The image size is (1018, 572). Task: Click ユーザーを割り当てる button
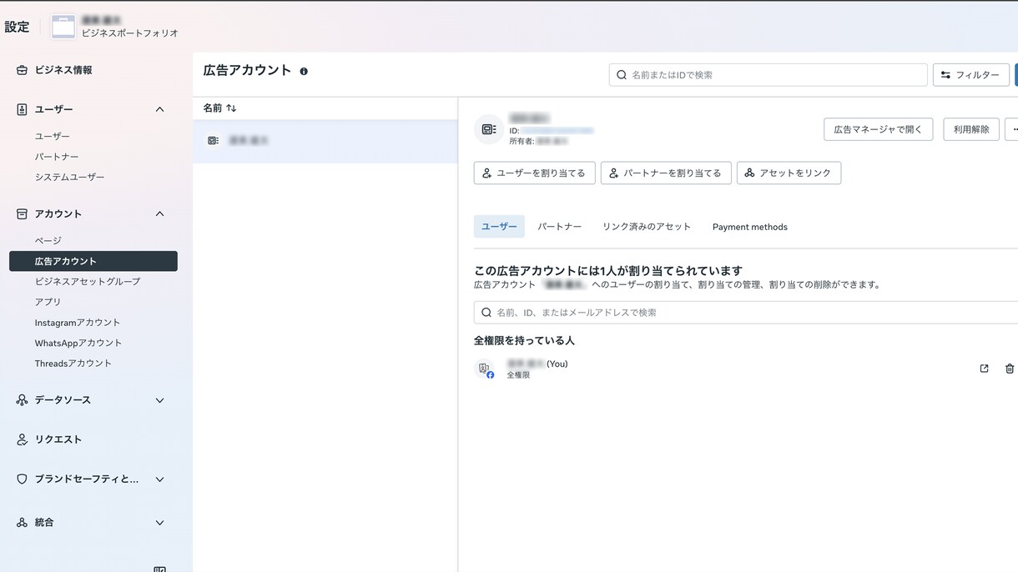point(534,173)
